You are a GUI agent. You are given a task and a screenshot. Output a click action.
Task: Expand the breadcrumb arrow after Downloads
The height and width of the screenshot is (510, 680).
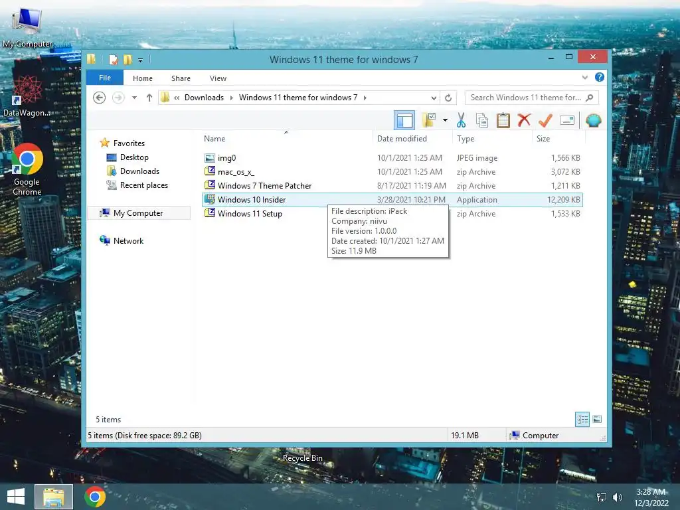tap(231, 98)
